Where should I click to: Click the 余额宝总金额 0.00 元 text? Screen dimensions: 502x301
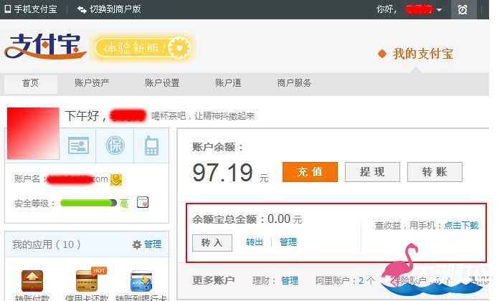tap(247, 219)
